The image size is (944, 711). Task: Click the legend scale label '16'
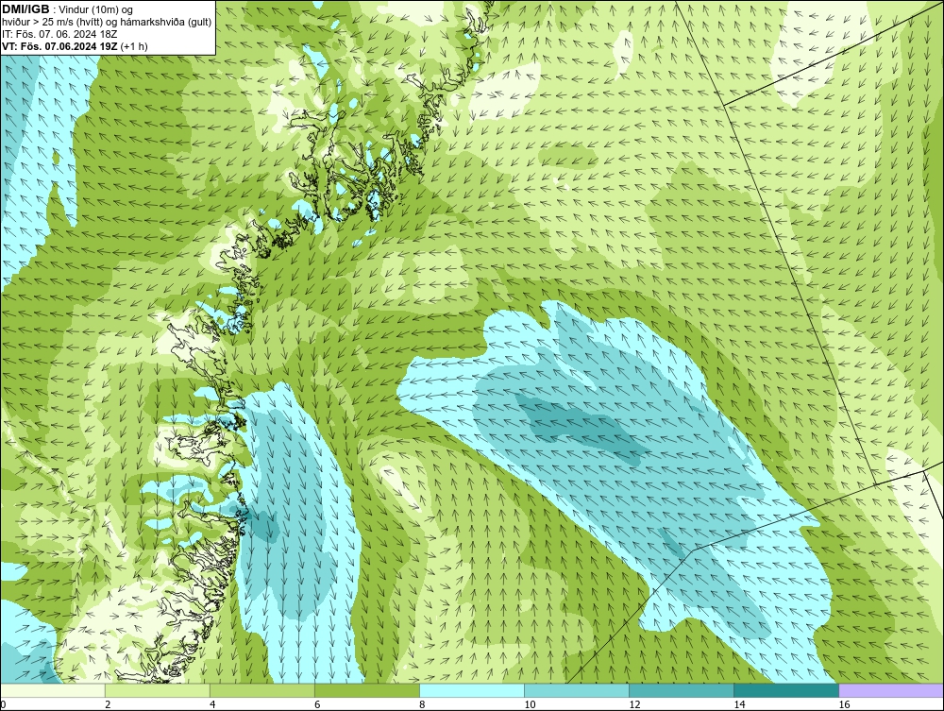click(x=844, y=704)
